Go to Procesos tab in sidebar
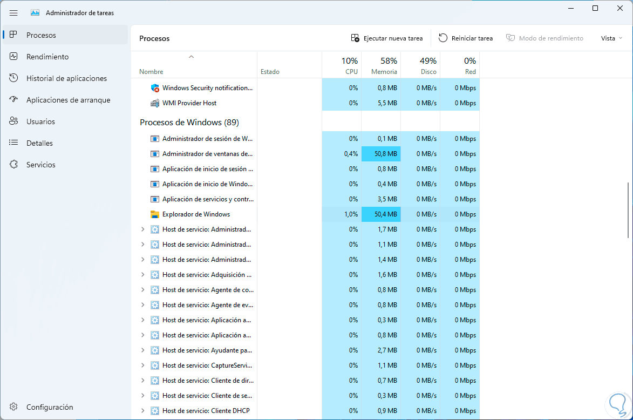The image size is (633, 420). click(x=65, y=35)
